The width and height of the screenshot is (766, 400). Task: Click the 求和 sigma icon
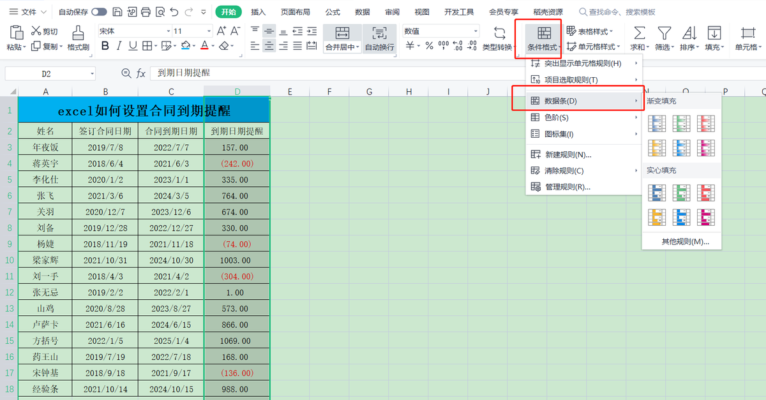coord(639,33)
